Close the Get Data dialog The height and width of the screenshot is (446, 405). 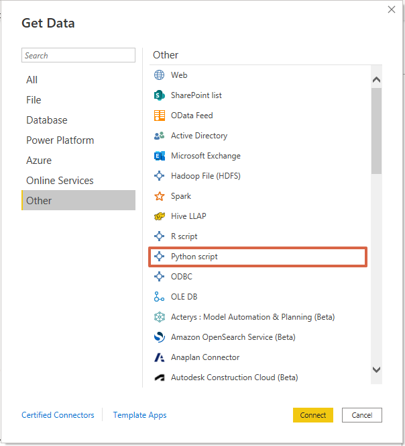392,9
